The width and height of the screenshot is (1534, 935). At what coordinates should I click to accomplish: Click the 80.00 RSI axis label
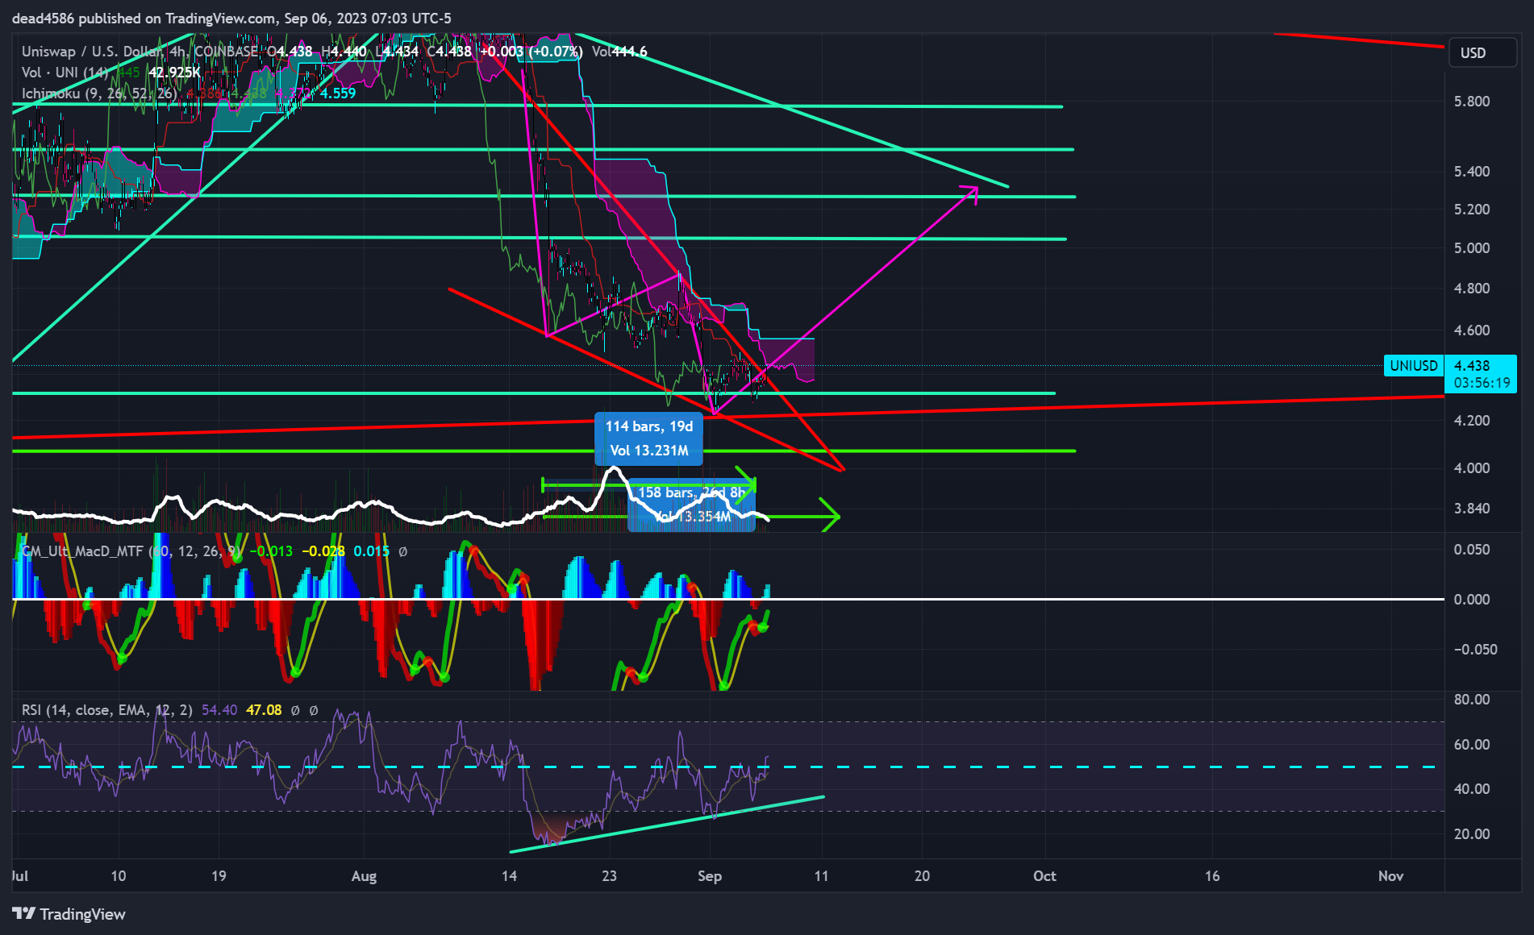tap(1471, 699)
